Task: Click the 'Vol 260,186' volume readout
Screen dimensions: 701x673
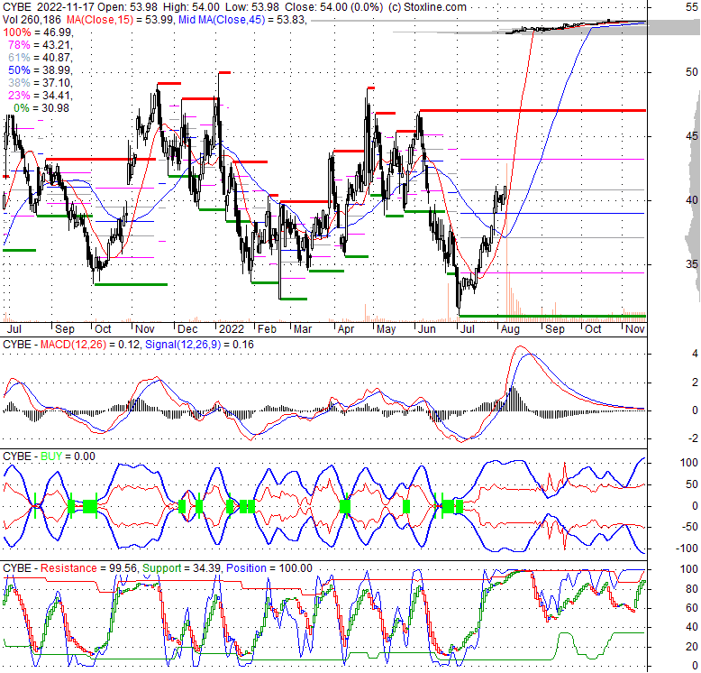Action: point(32,20)
